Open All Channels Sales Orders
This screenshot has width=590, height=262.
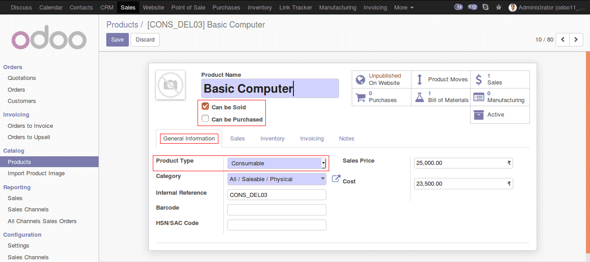(42, 221)
